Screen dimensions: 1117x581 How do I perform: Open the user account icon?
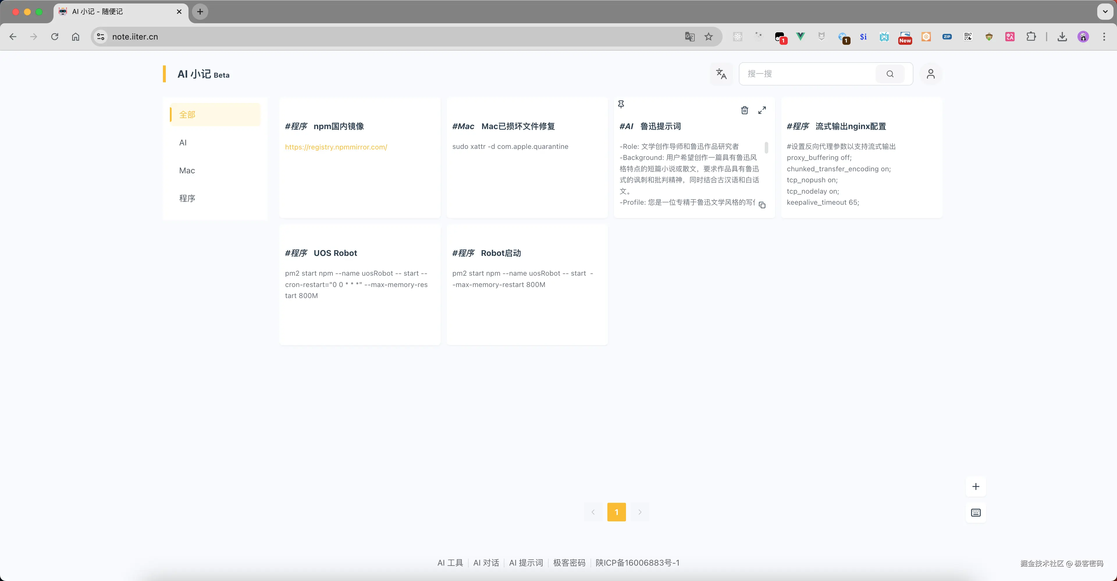pos(931,74)
